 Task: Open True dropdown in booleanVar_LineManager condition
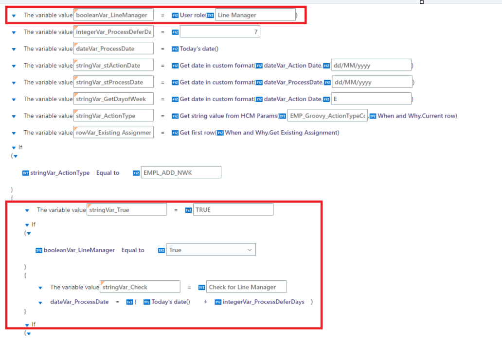point(211,250)
